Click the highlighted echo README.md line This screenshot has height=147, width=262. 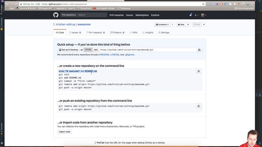78,71
